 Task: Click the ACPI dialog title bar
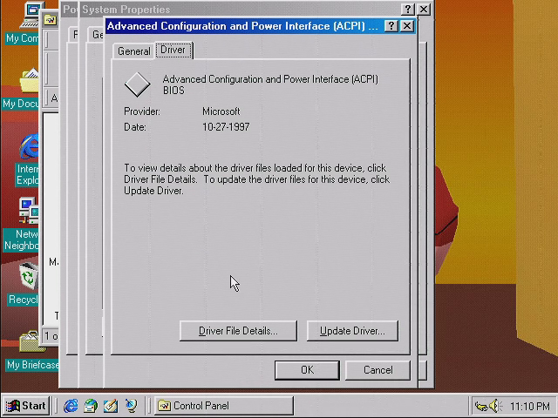point(242,26)
